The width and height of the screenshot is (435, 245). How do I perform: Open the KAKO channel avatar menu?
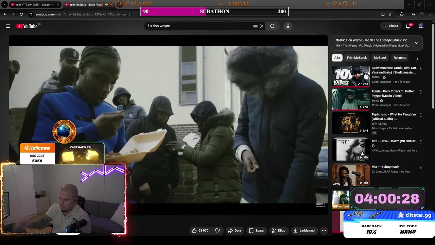point(421,26)
